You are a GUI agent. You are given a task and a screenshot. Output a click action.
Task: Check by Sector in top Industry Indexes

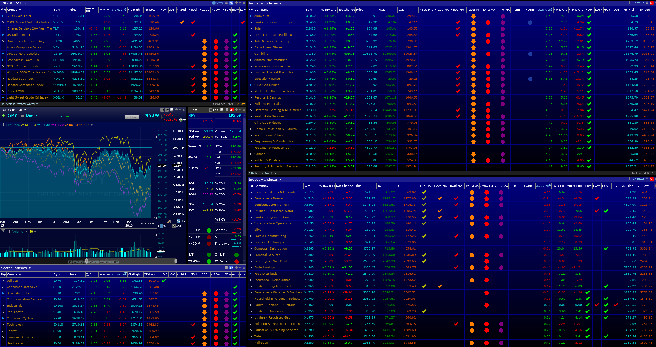click(x=631, y=3)
